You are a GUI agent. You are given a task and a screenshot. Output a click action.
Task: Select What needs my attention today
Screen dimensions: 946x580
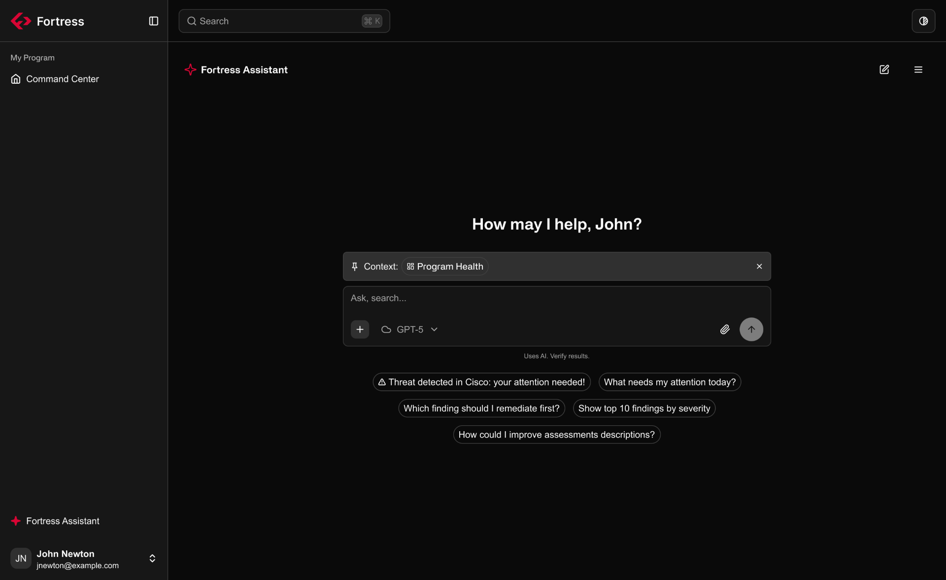[670, 382]
